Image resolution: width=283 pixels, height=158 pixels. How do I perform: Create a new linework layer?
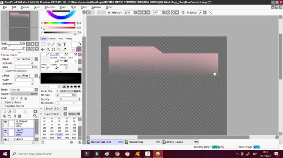[10, 112]
